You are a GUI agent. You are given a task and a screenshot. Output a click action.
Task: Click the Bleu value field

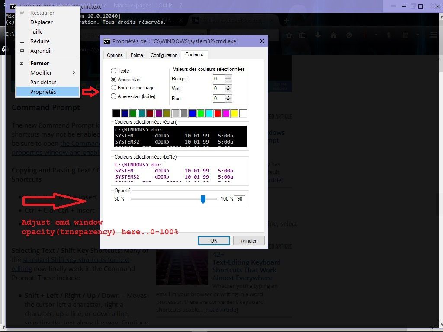219,99
